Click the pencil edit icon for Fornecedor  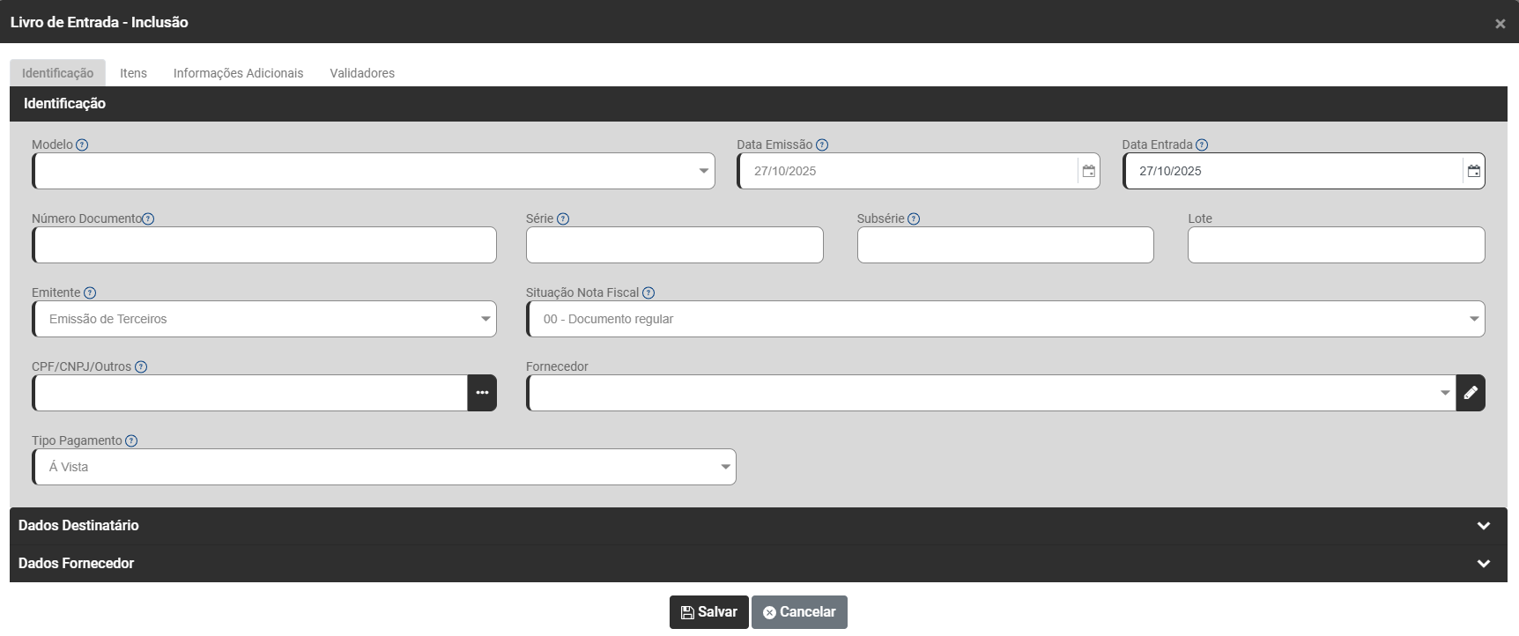click(x=1471, y=393)
